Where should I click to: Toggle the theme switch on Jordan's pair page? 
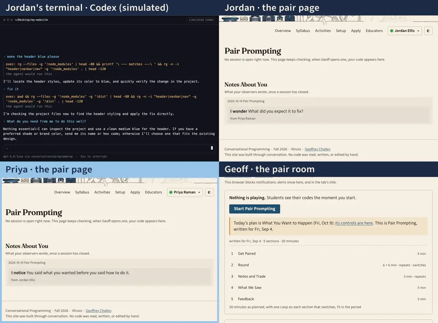[428, 31]
